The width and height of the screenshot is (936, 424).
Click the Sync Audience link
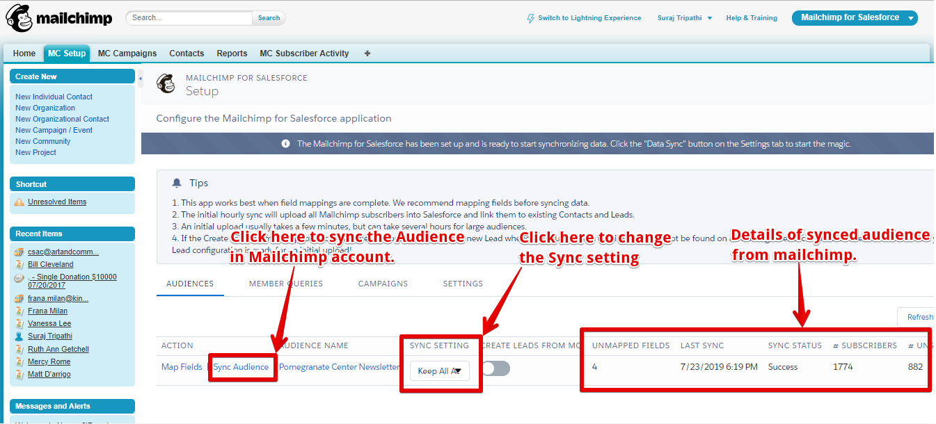(x=241, y=367)
